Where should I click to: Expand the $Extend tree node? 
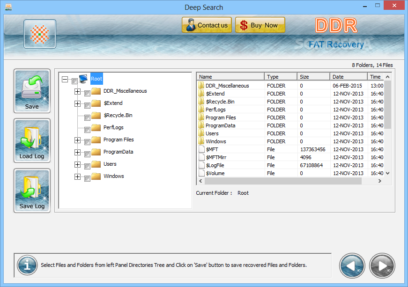click(x=77, y=103)
